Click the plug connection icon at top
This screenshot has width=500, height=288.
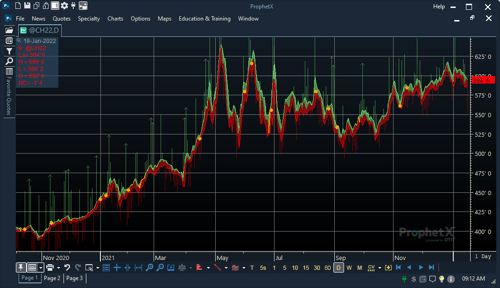pos(73,6)
